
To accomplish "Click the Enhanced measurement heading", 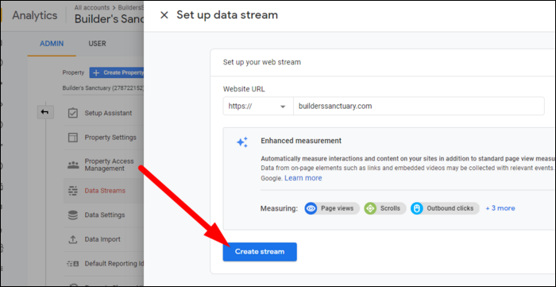I will pos(301,141).
